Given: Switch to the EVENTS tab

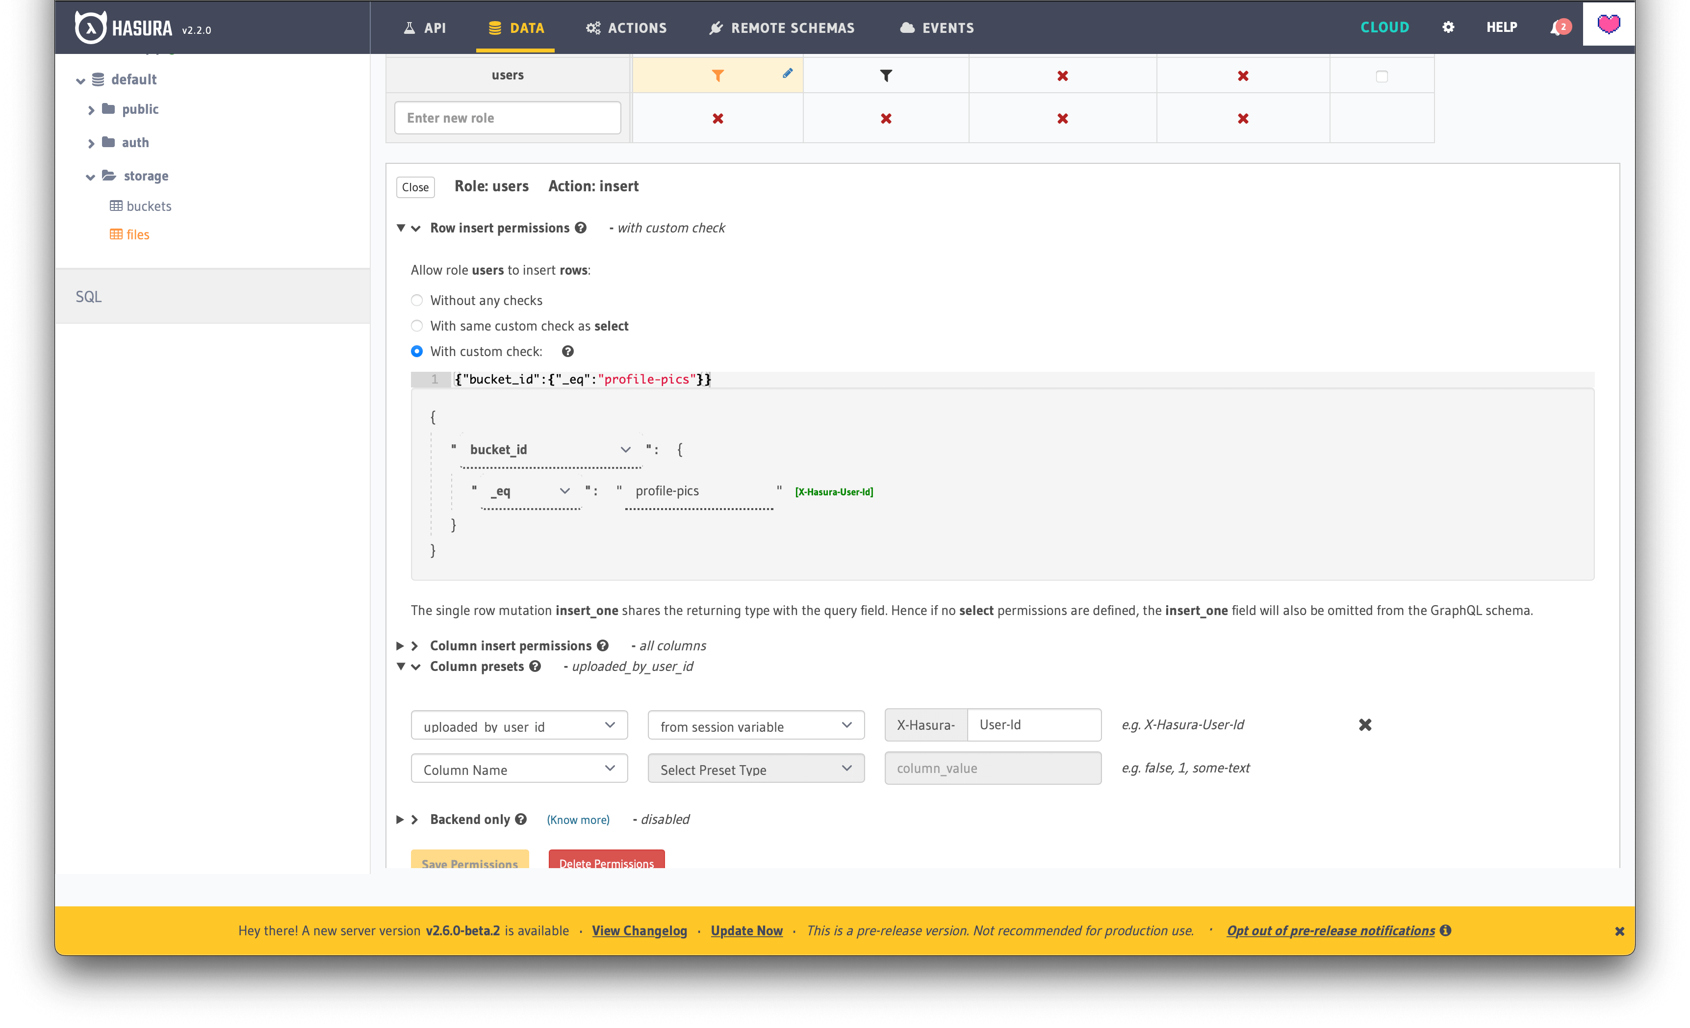Looking at the screenshot, I should coord(936,28).
